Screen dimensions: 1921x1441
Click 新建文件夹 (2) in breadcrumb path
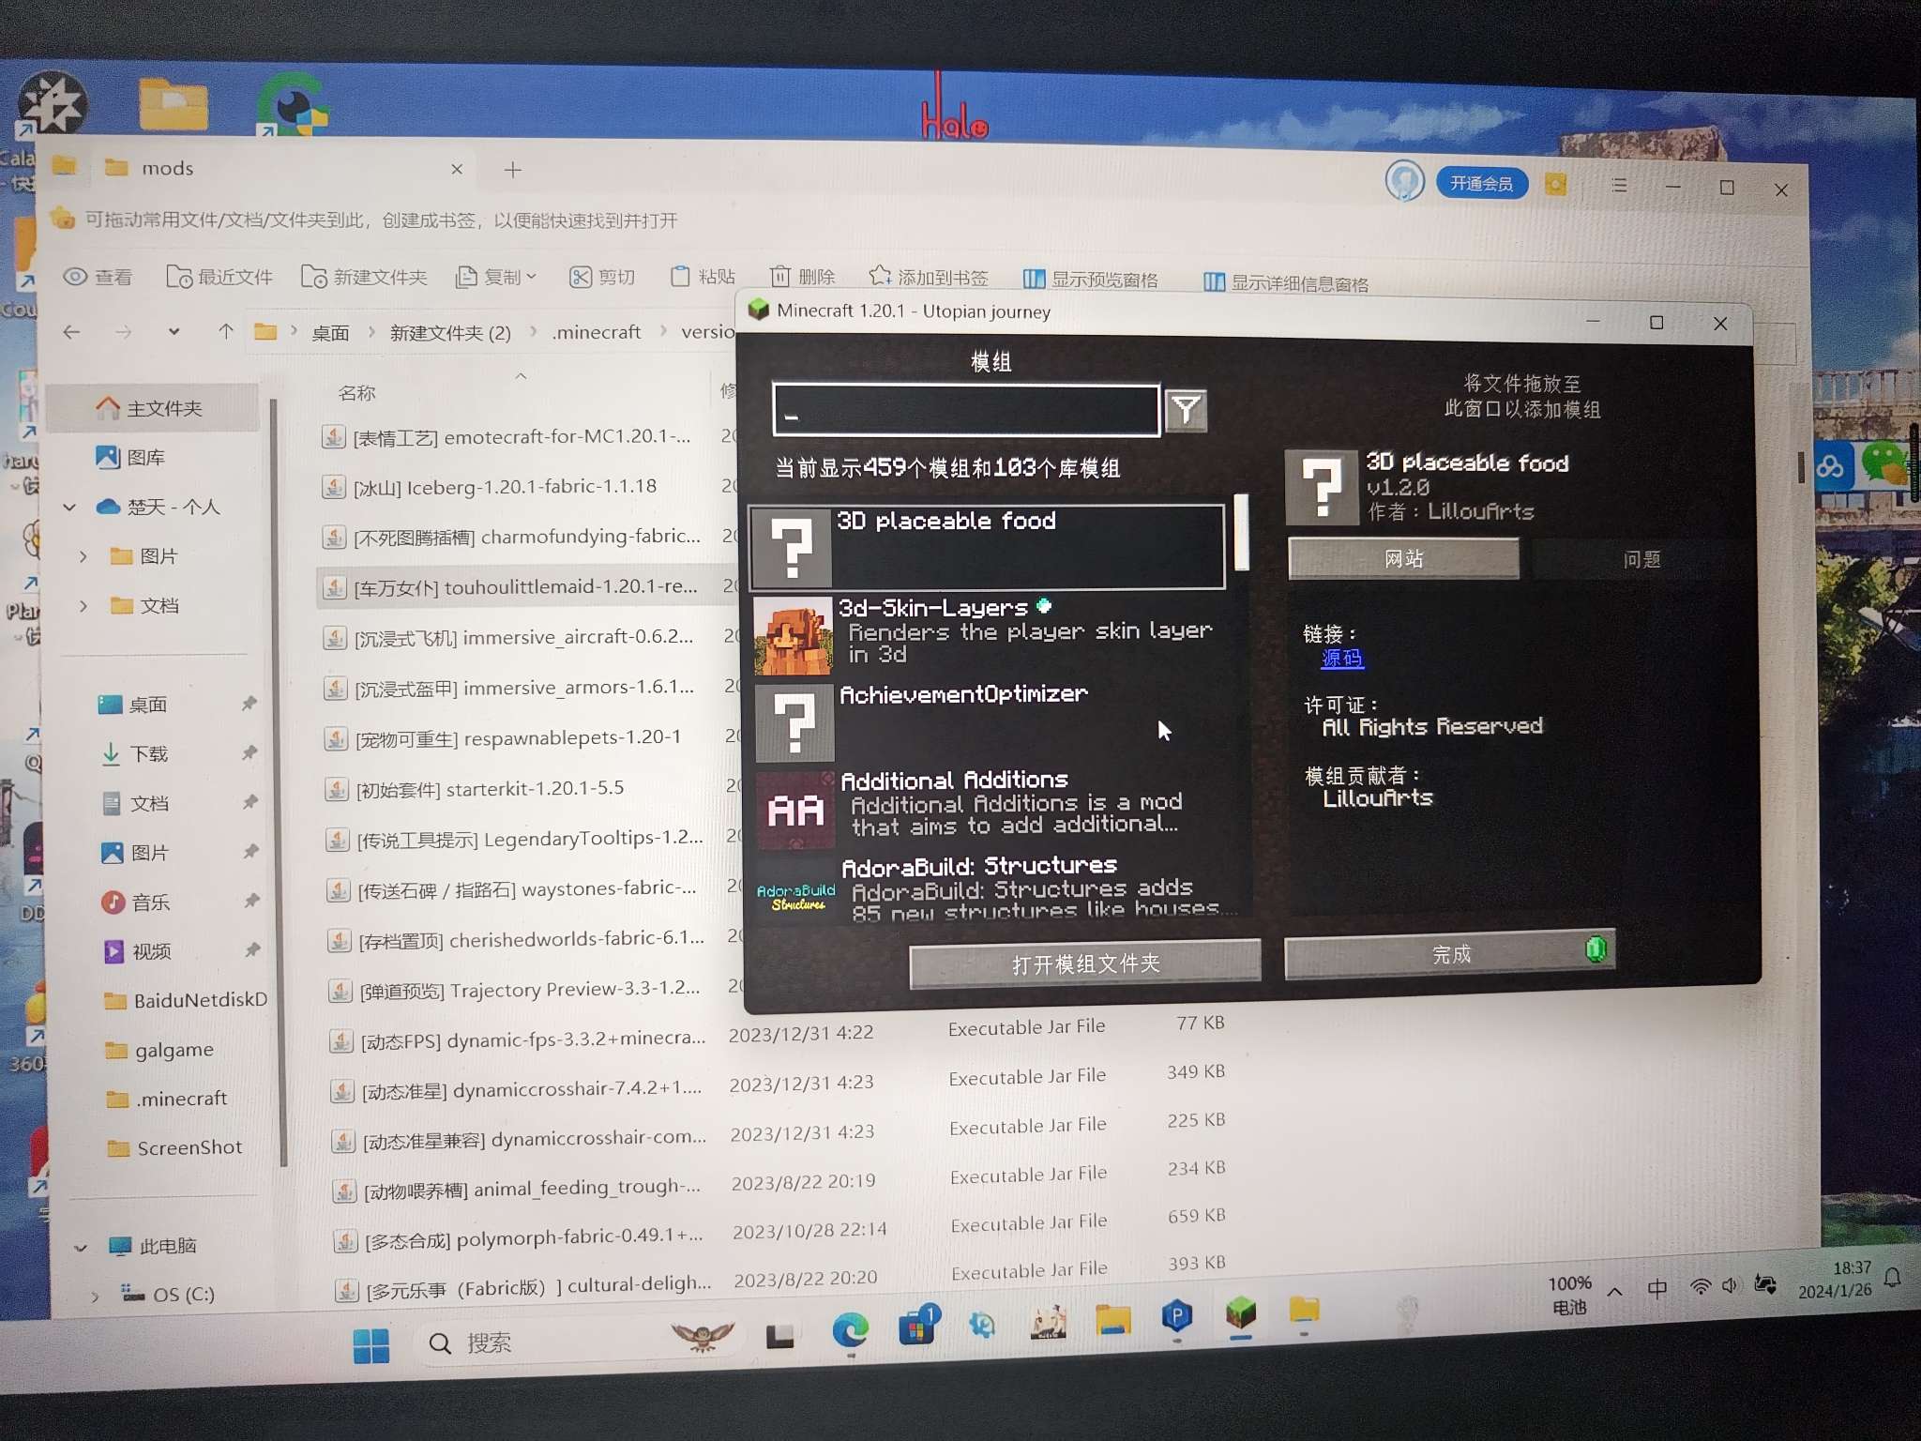click(450, 332)
